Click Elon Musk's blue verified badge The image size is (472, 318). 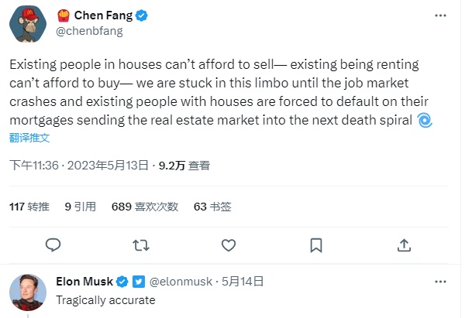121,282
